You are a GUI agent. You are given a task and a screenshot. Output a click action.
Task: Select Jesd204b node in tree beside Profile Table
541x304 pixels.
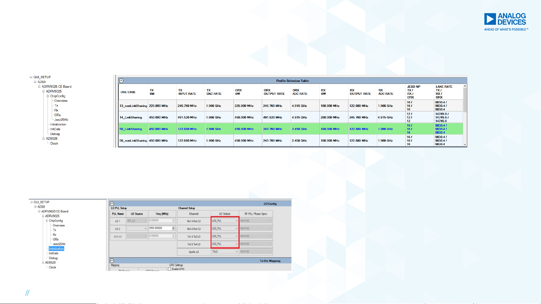[61, 120]
